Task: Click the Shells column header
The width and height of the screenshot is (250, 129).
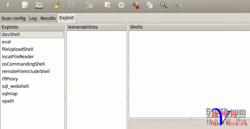Action: click(189, 27)
